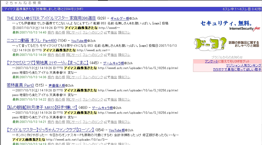262x145 pixels.
Task: Click p2 in the 14:40 result row
Action: click(x=105, y=33)
